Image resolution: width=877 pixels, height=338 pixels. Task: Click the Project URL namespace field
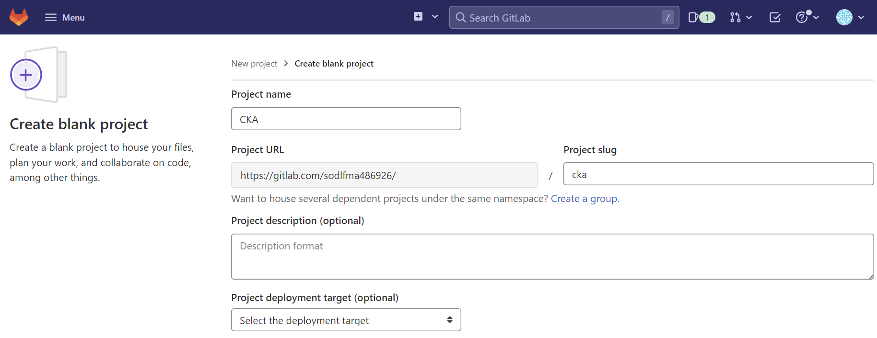[384, 175]
